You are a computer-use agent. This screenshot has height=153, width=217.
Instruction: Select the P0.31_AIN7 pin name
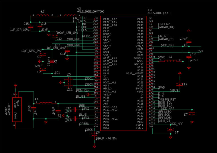click(110, 19)
